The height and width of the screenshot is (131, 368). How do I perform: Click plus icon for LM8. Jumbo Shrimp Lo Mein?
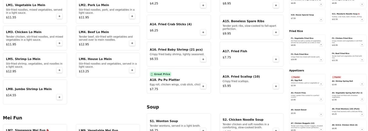click(59, 97)
